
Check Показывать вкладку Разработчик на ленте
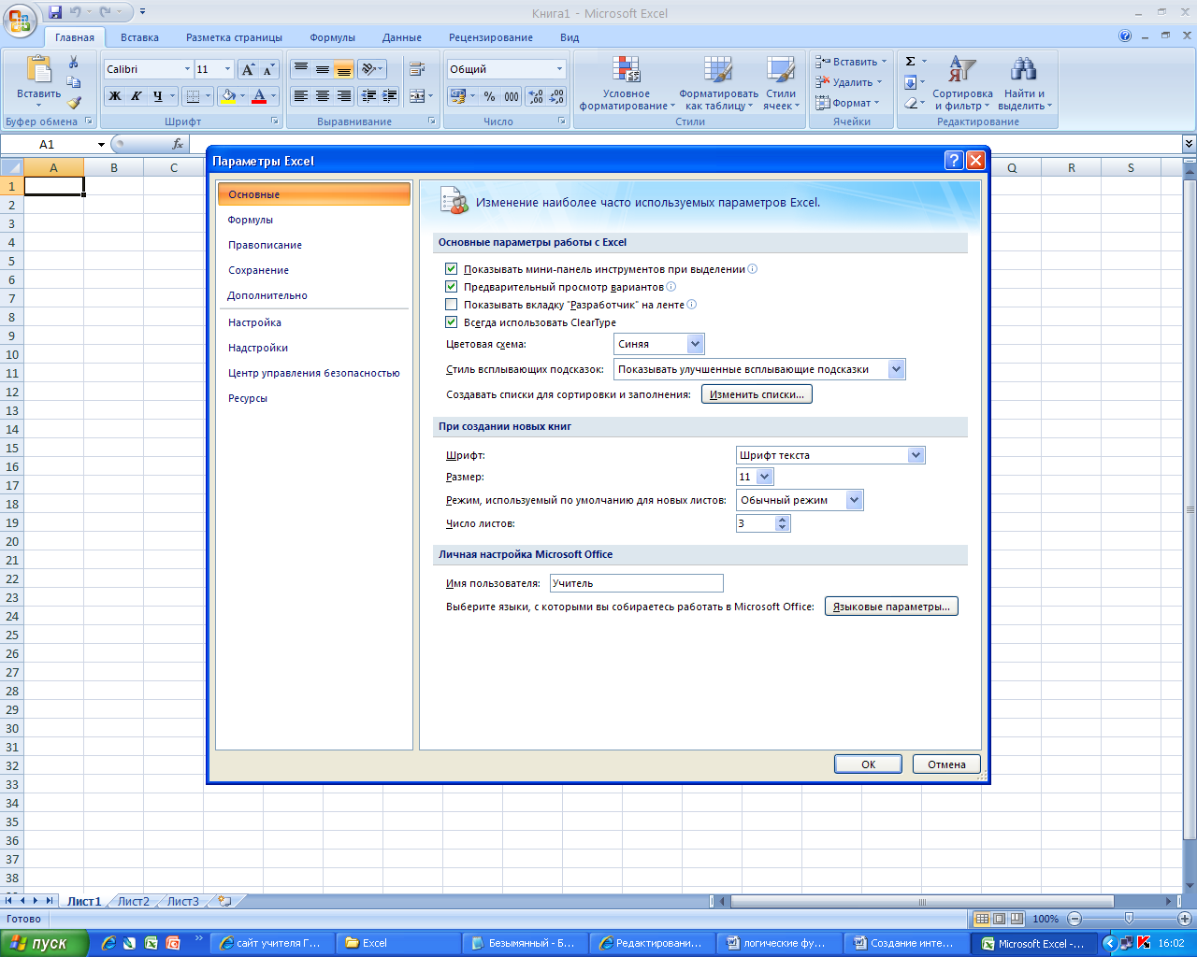pyautogui.click(x=452, y=305)
